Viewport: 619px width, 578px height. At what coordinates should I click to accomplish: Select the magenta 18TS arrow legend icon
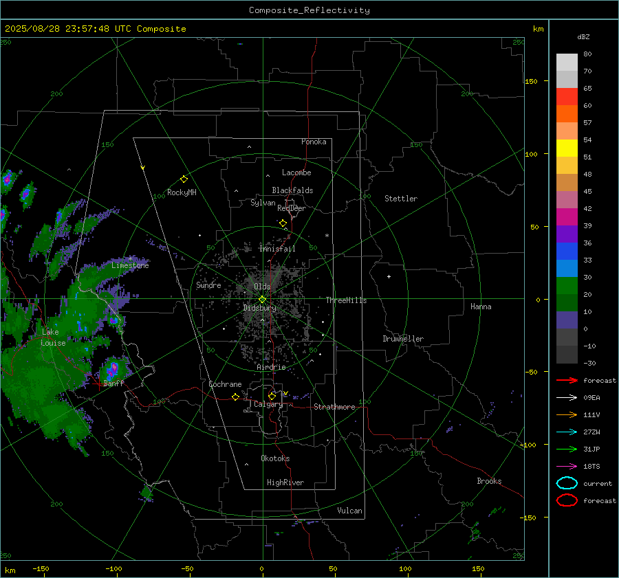(567, 467)
